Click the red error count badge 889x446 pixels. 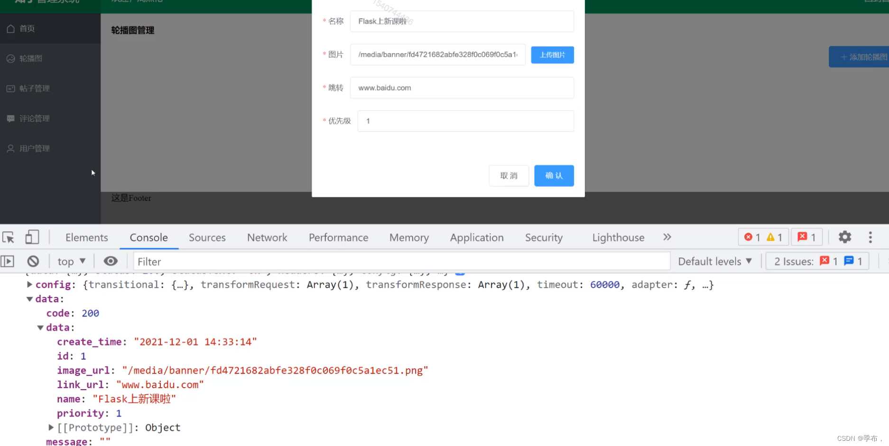[x=752, y=237]
